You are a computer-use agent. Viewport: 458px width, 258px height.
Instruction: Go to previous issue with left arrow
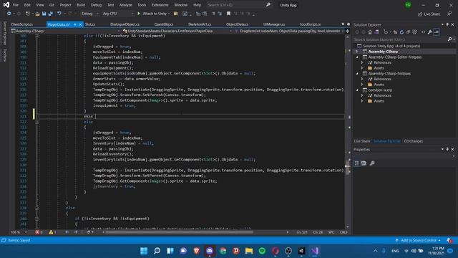pyautogui.click(x=67, y=232)
